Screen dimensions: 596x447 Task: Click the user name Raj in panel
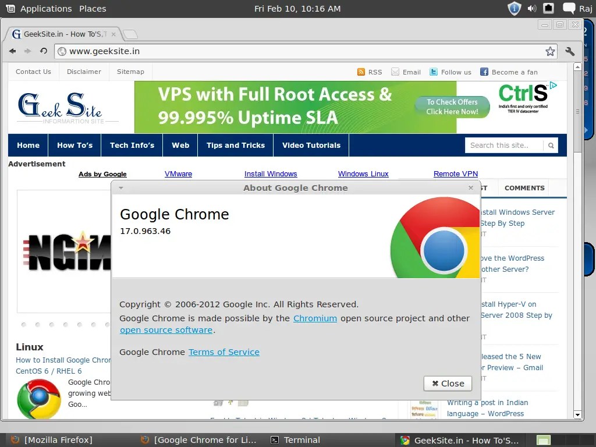pyautogui.click(x=586, y=8)
